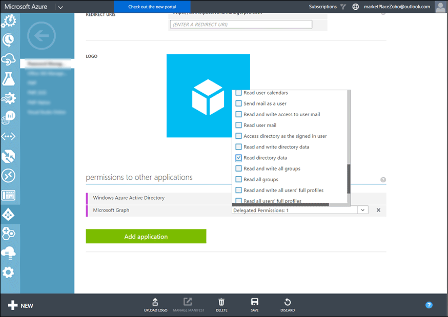Open the lightning-bolt gear icon in sidebar
448x317 pixels.
click(9, 21)
